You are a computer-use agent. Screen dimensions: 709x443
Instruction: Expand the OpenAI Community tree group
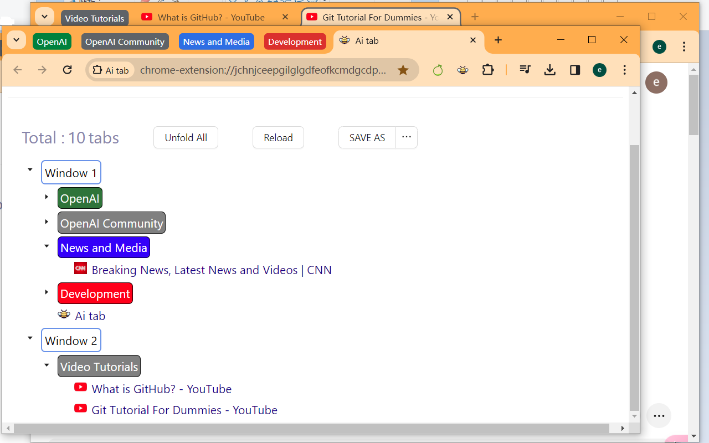[47, 221]
